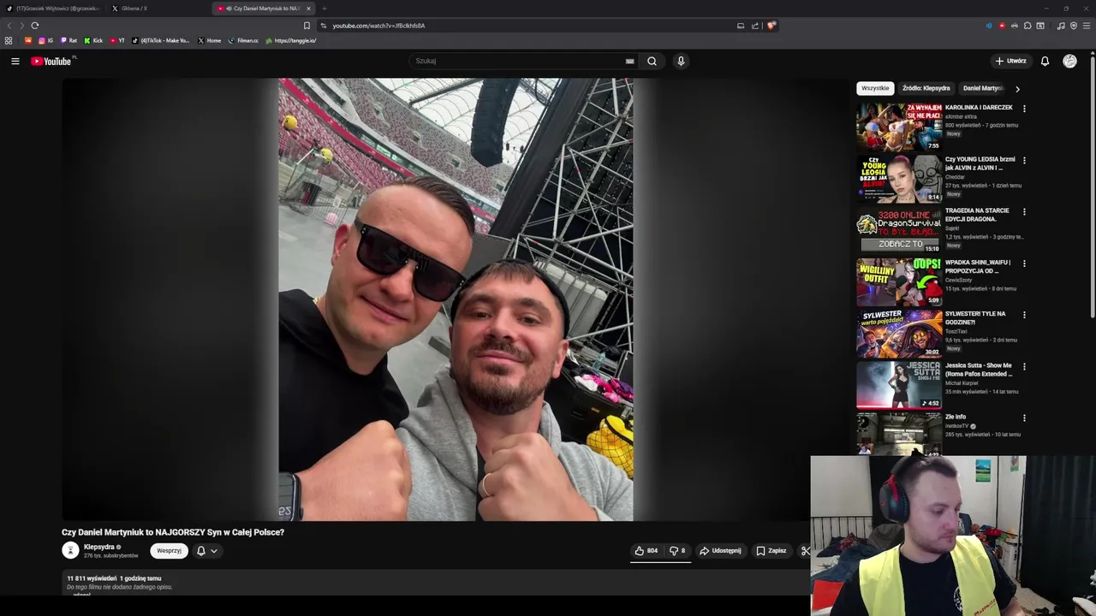
Task: Select the Daniel Martyniuk filter chip
Action: pyautogui.click(x=982, y=88)
